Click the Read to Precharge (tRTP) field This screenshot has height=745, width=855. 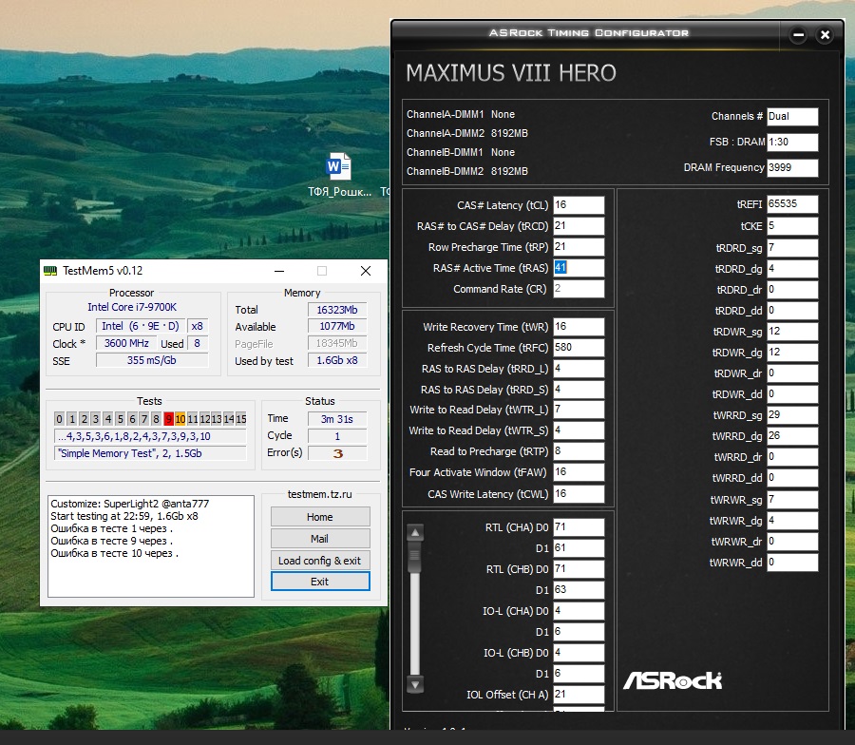579,451
